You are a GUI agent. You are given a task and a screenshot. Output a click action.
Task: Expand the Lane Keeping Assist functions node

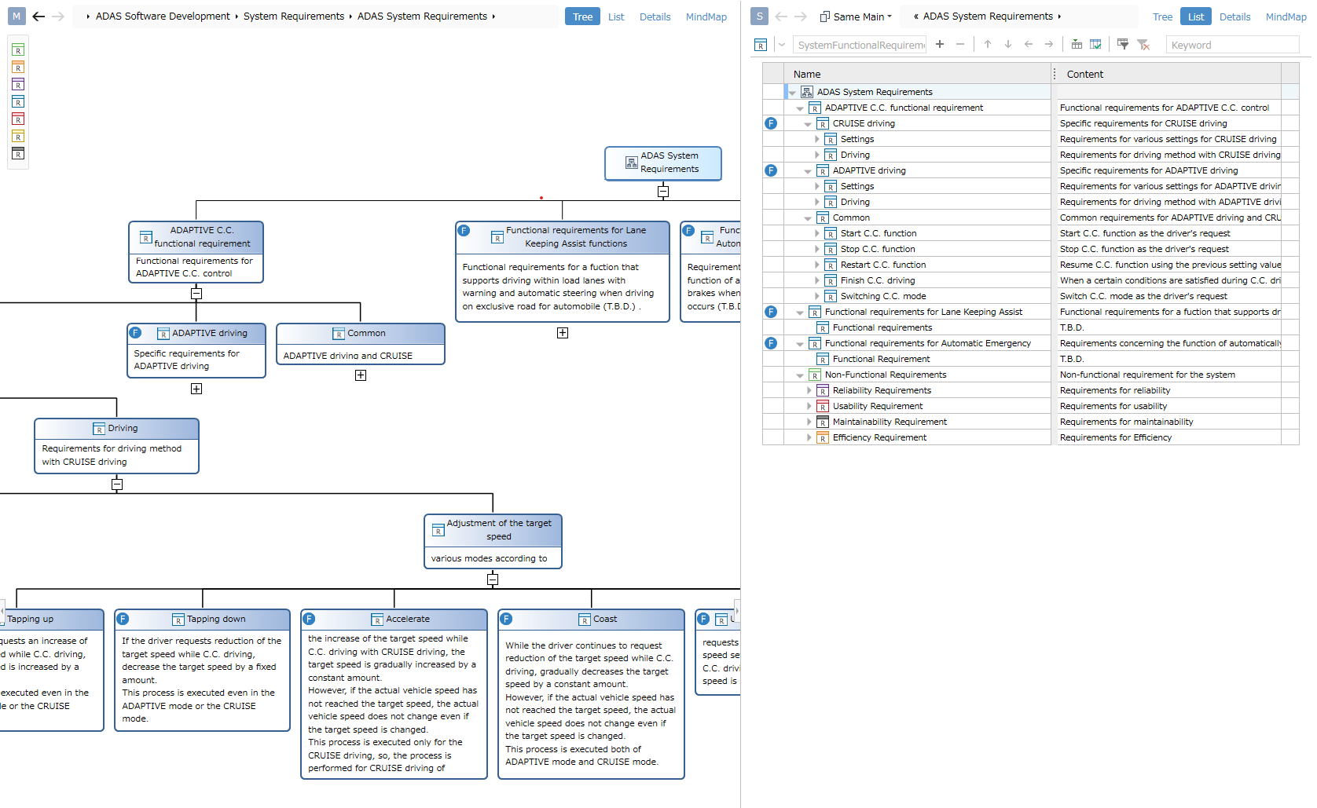click(x=563, y=333)
